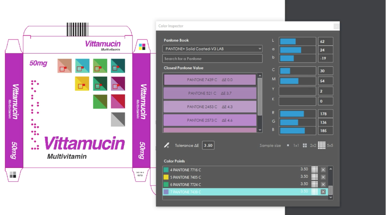Select color point 4 PANTONE 7716 C
The image size is (386, 215).
(245, 170)
